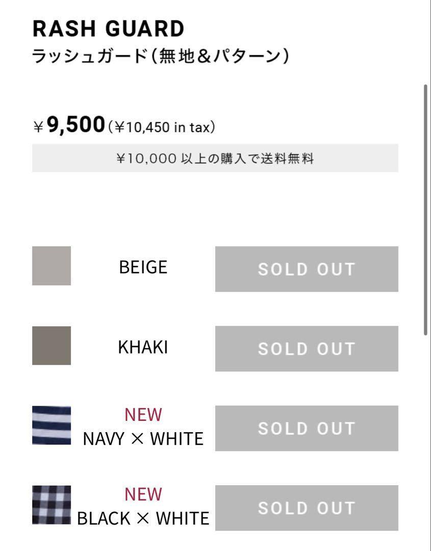Click the BEIGE color label
This screenshot has height=551, width=431.
tap(143, 267)
